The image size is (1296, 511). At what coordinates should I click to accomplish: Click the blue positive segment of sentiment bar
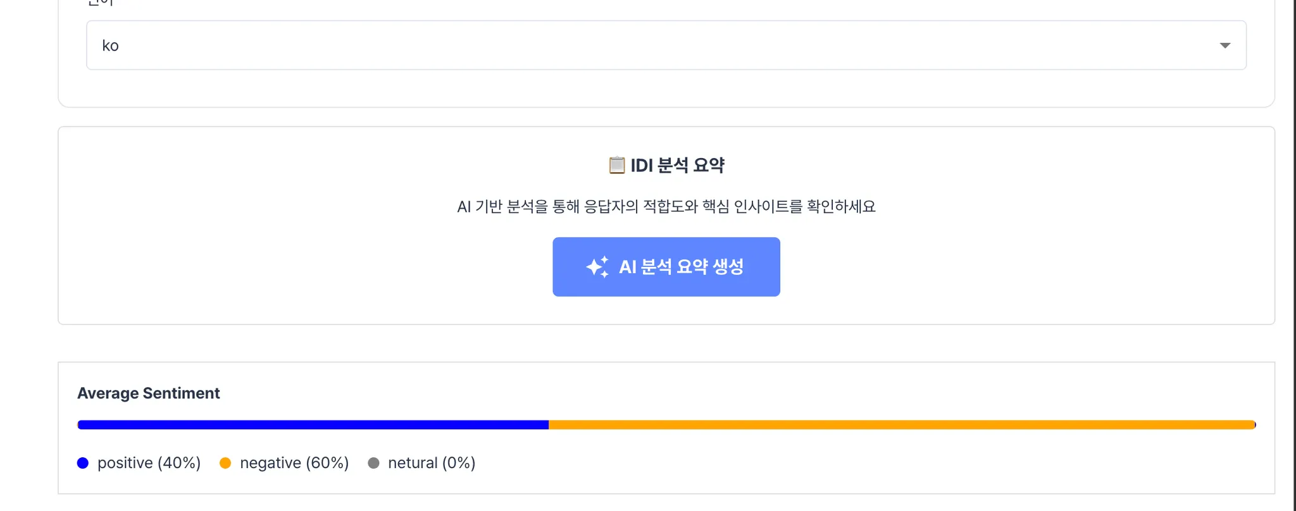[313, 425]
